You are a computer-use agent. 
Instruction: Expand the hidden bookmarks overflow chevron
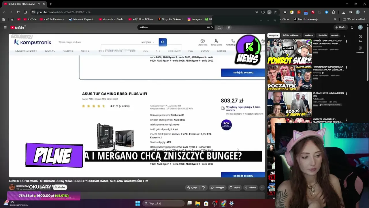point(335,19)
